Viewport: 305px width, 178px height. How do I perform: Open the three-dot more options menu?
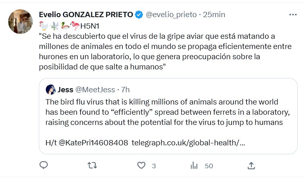(293, 15)
